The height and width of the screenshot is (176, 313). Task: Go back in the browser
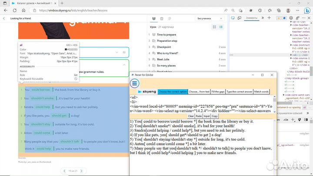[6, 10]
